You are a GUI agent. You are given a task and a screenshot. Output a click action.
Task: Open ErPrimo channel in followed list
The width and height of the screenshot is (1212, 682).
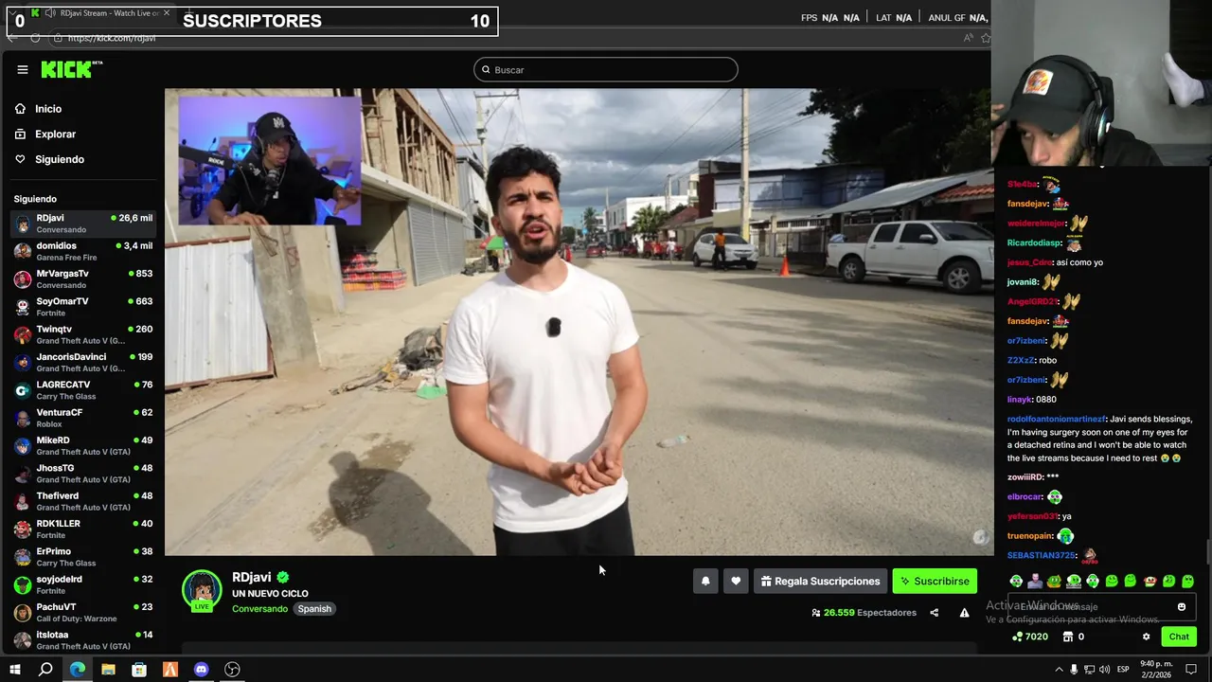click(x=83, y=557)
